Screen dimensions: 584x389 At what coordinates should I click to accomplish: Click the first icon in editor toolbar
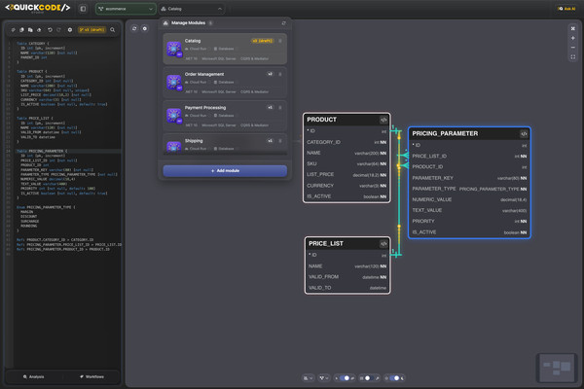13,30
